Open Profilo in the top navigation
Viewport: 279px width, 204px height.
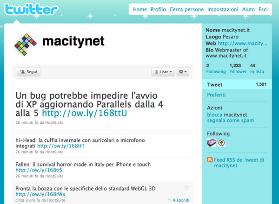pos(158,9)
